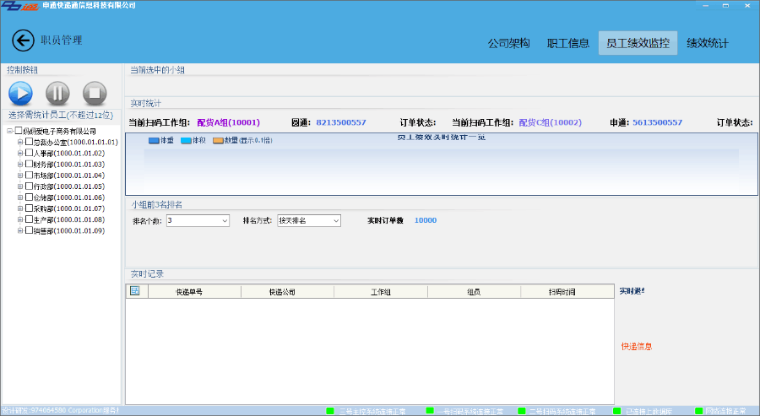Image resolution: width=760 pixels, height=416 pixels.
Task: Click the blue 体重 legend marker
Action: [155, 140]
